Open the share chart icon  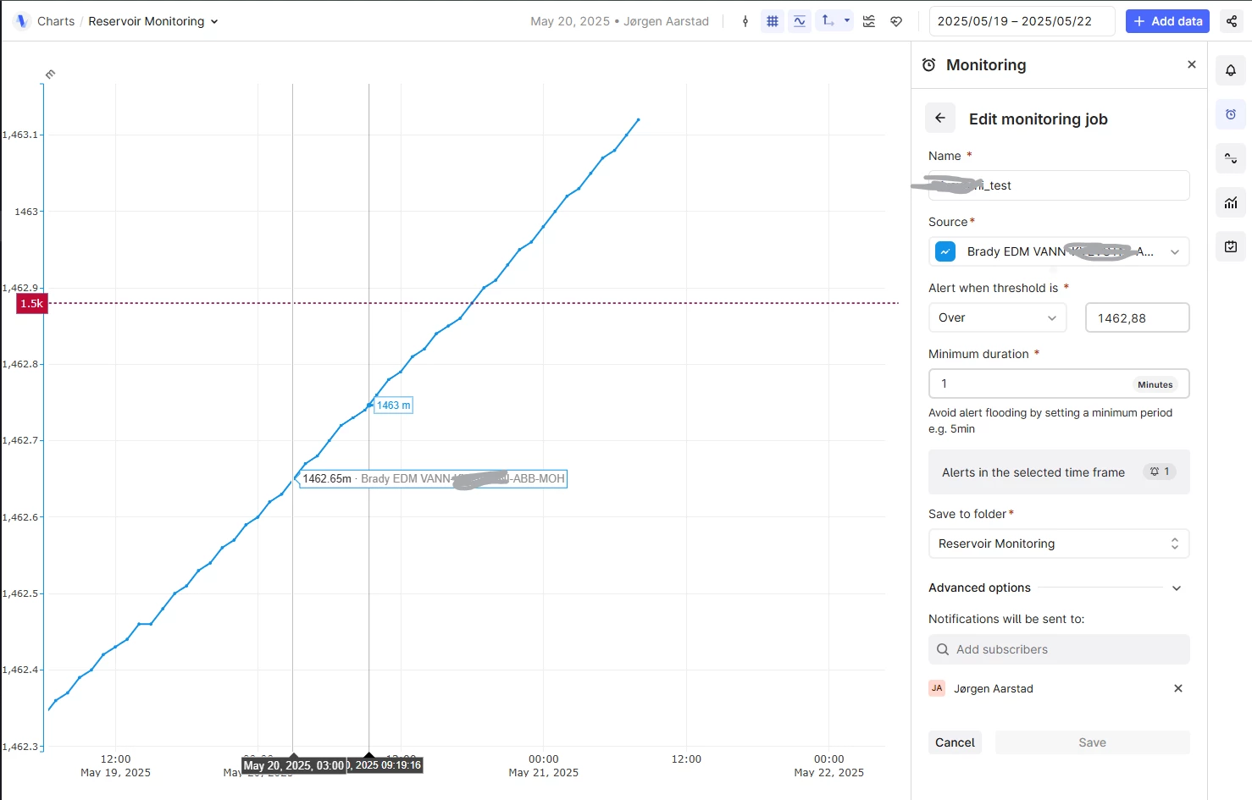click(1232, 21)
